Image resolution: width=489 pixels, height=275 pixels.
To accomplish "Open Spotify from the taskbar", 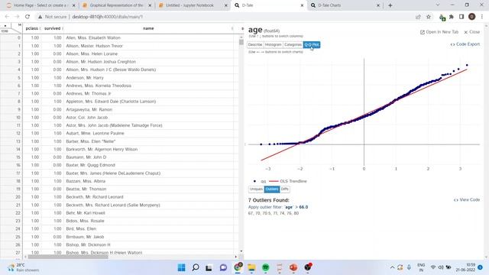I will (x=266, y=267).
